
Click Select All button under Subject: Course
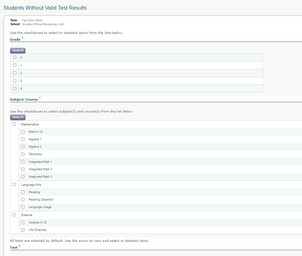coord(18,117)
